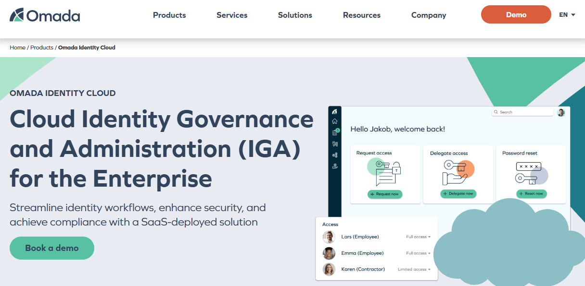Viewport: 585px width, 286px height.
Task: Click the 'Delegate access' card title
Action: tap(449, 154)
